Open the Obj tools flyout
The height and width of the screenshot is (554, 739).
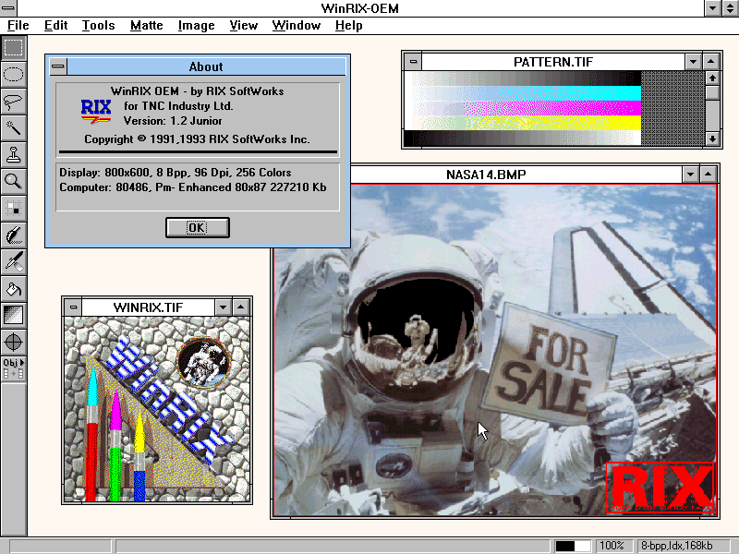point(13,368)
